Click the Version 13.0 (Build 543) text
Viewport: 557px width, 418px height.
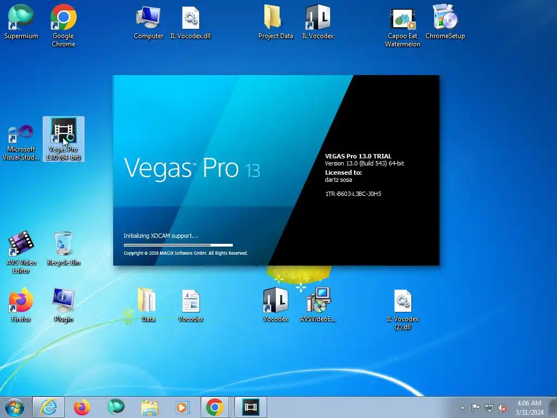(x=364, y=163)
